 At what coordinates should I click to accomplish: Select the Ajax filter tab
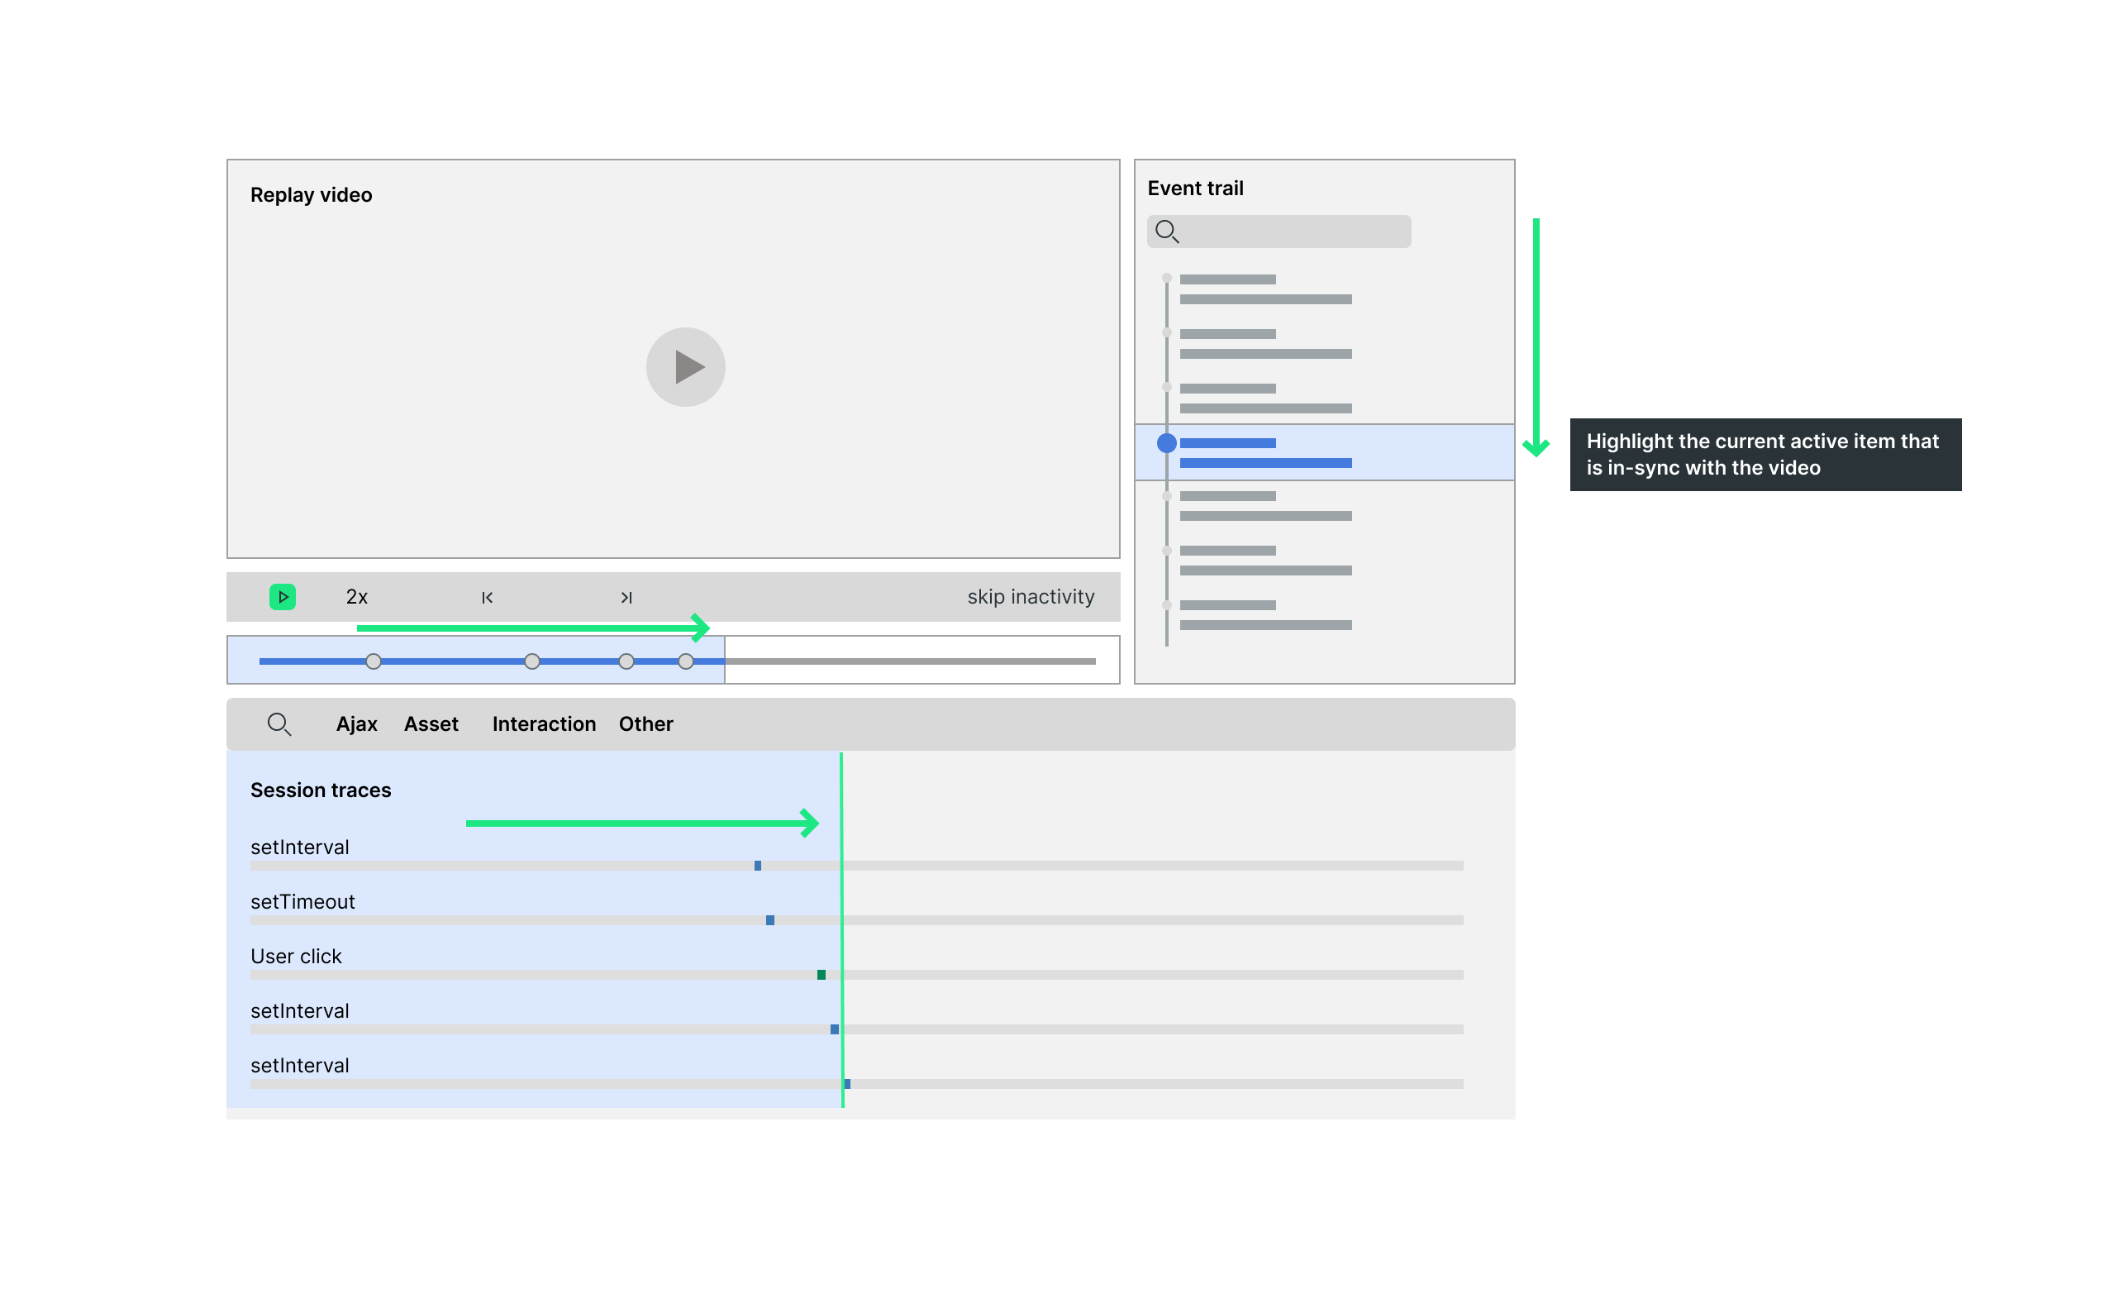coord(356,723)
